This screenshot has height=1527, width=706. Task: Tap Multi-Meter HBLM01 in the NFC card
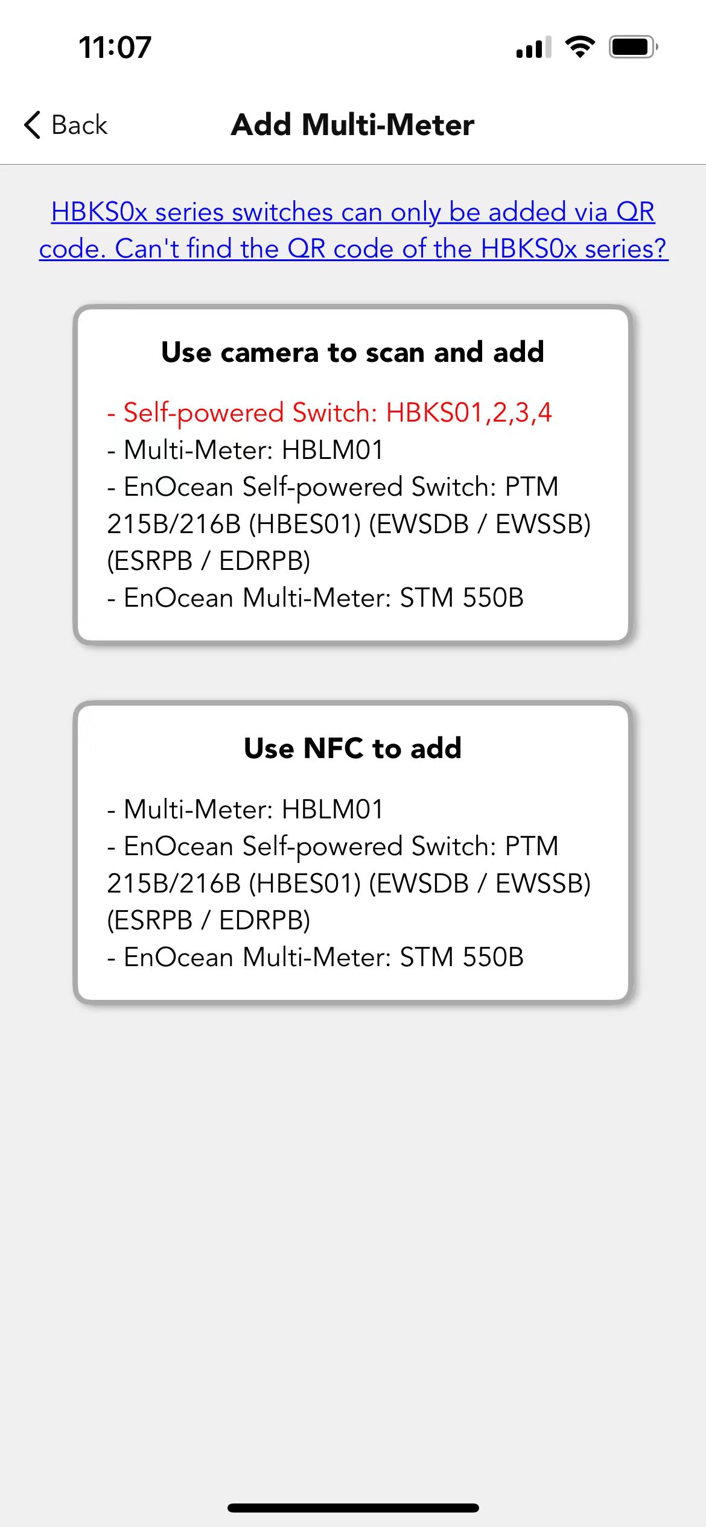pos(245,809)
